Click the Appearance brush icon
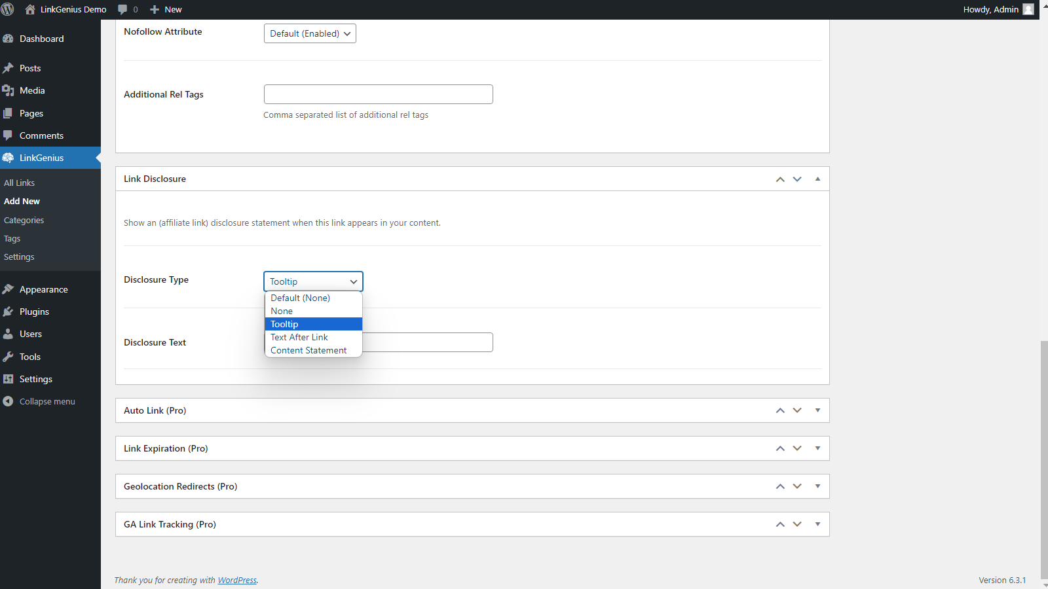1048x589 pixels. pos(8,289)
